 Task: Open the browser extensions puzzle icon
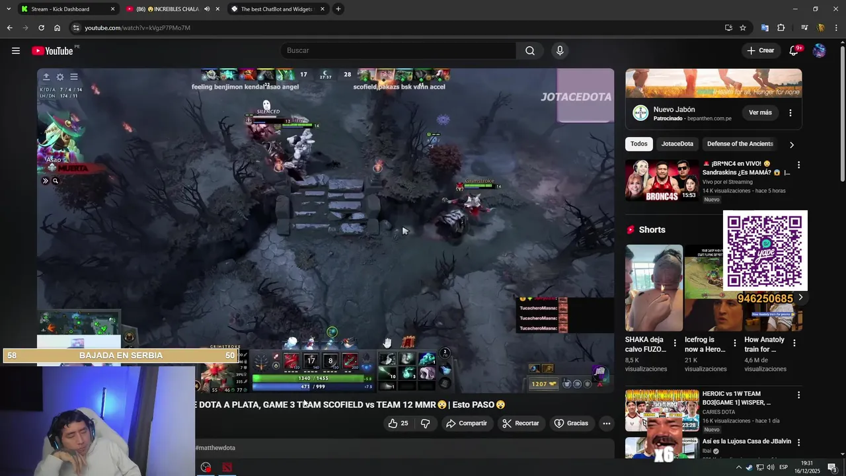[781, 28]
